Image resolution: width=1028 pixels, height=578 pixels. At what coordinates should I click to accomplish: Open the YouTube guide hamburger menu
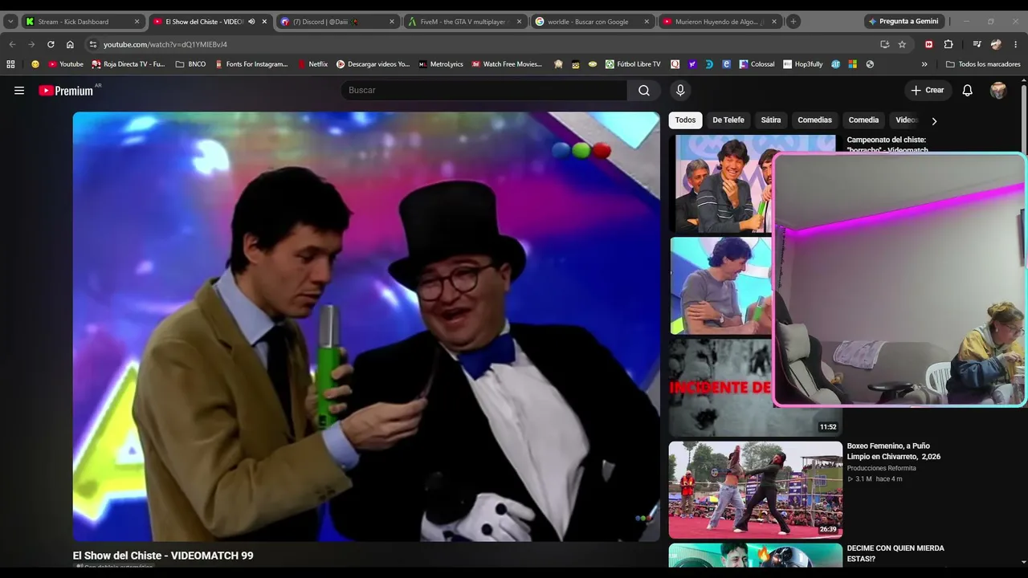tap(19, 91)
